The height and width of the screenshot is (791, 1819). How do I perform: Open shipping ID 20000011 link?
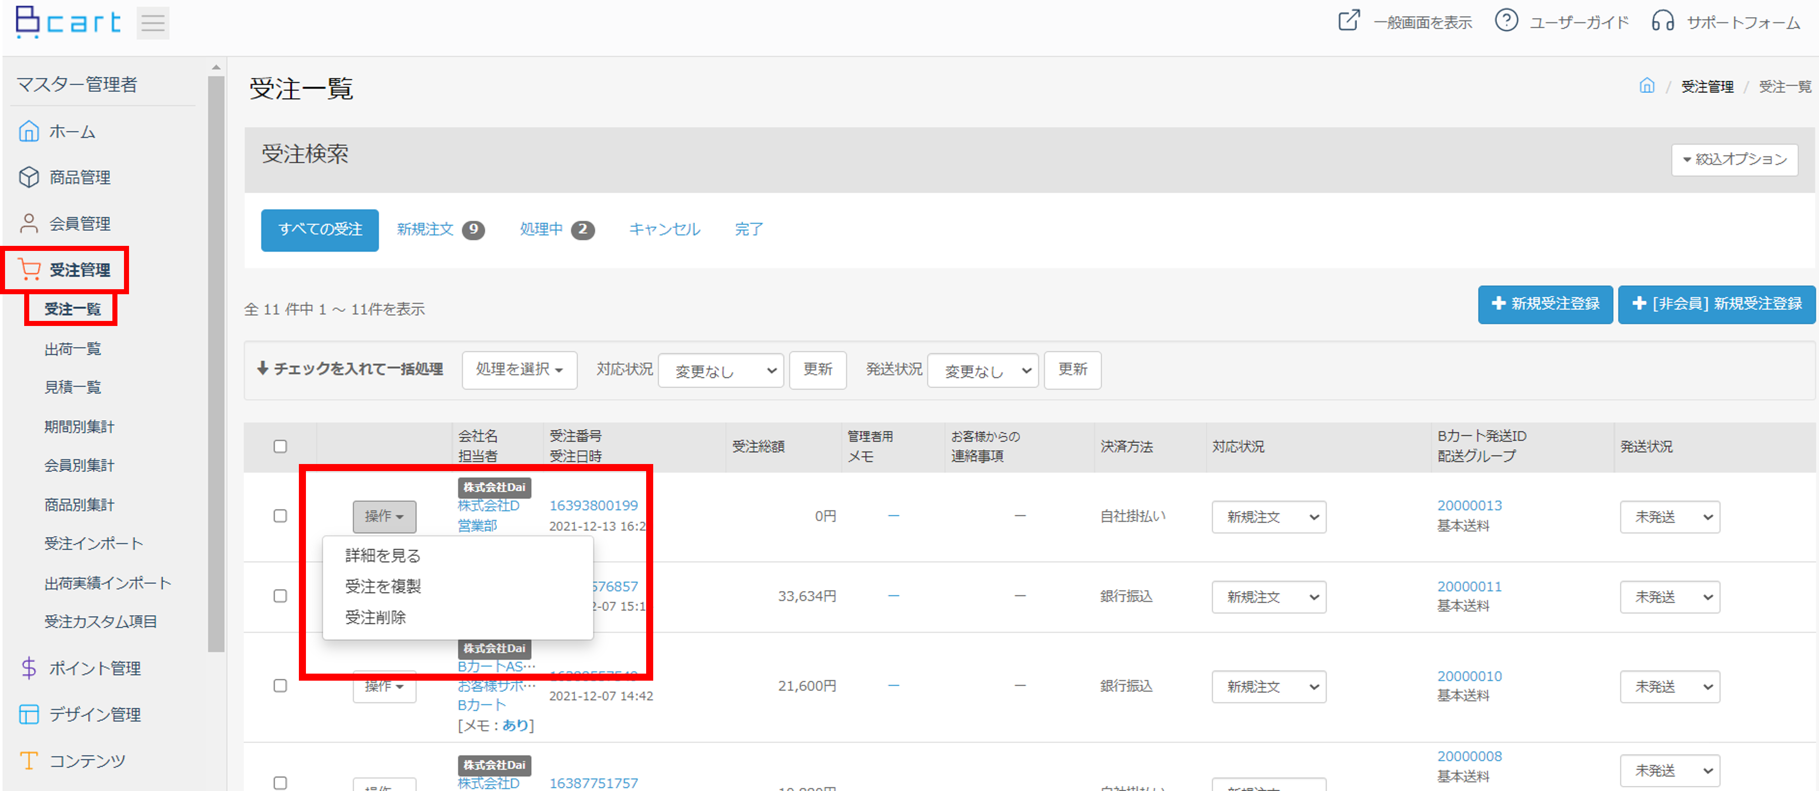(x=1470, y=587)
